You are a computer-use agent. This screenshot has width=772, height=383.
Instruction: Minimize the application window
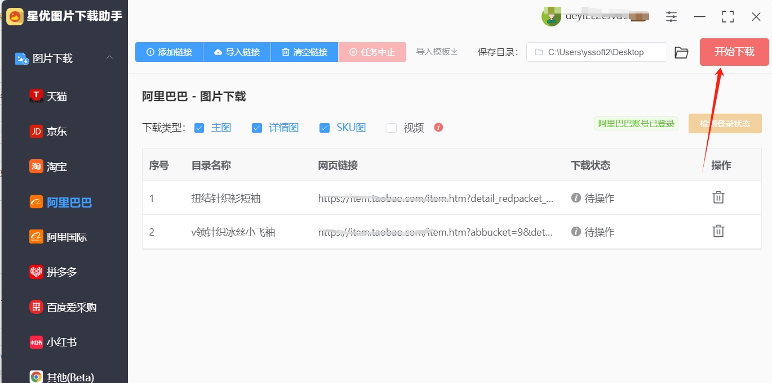click(x=700, y=17)
